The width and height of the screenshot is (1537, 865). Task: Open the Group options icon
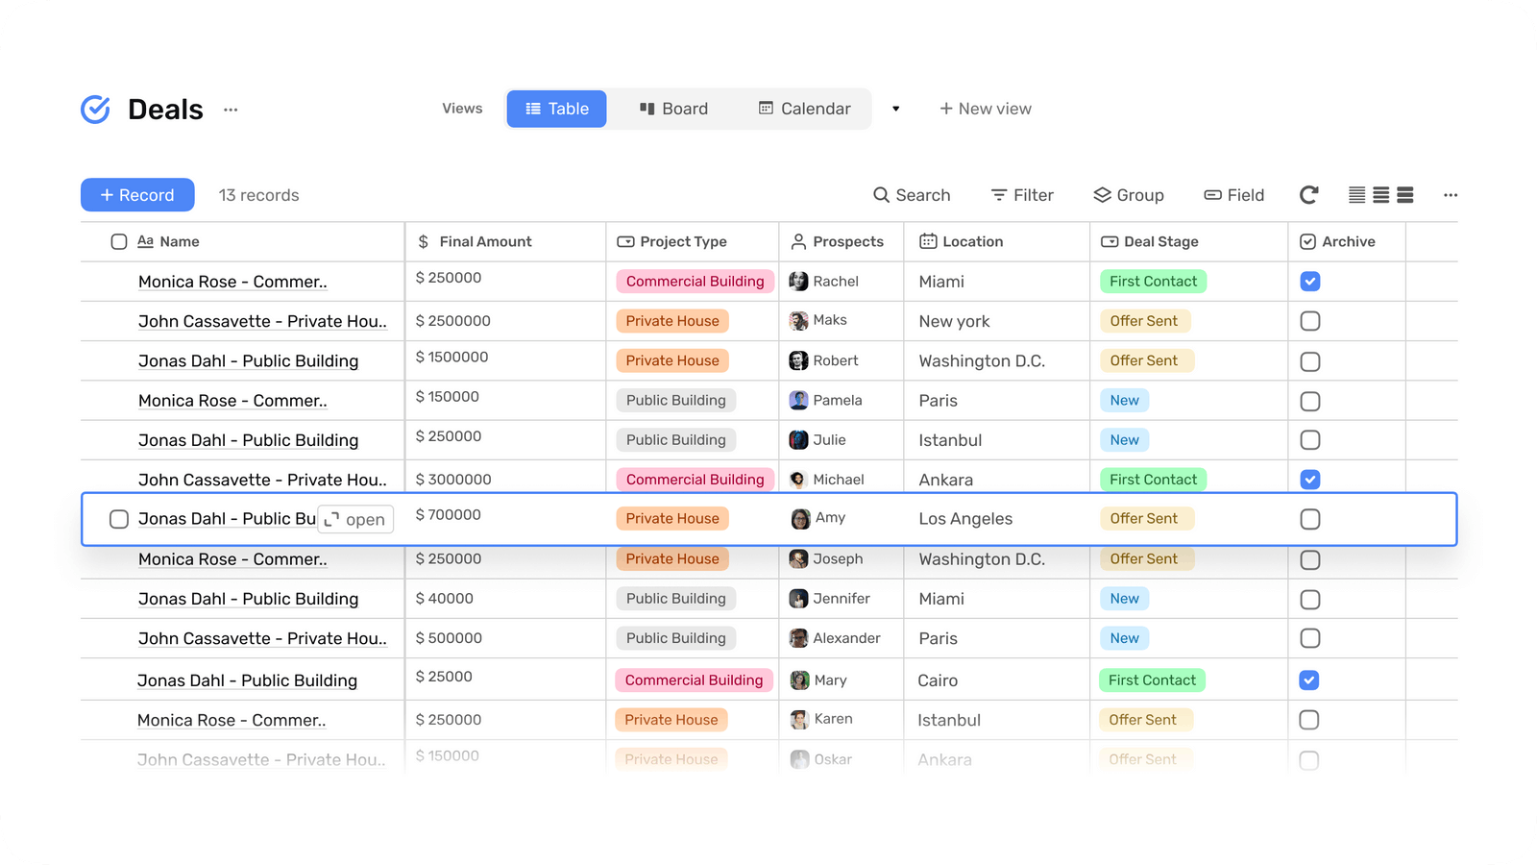click(1101, 195)
